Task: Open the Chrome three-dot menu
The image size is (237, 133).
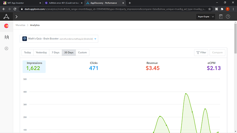Action: (233, 9)
